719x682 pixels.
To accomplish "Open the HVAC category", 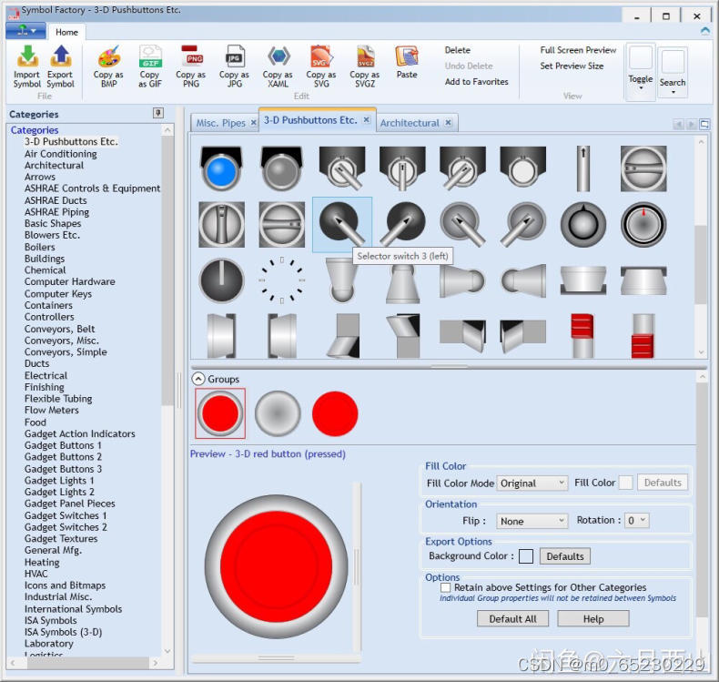I will [x=35, y=574].
